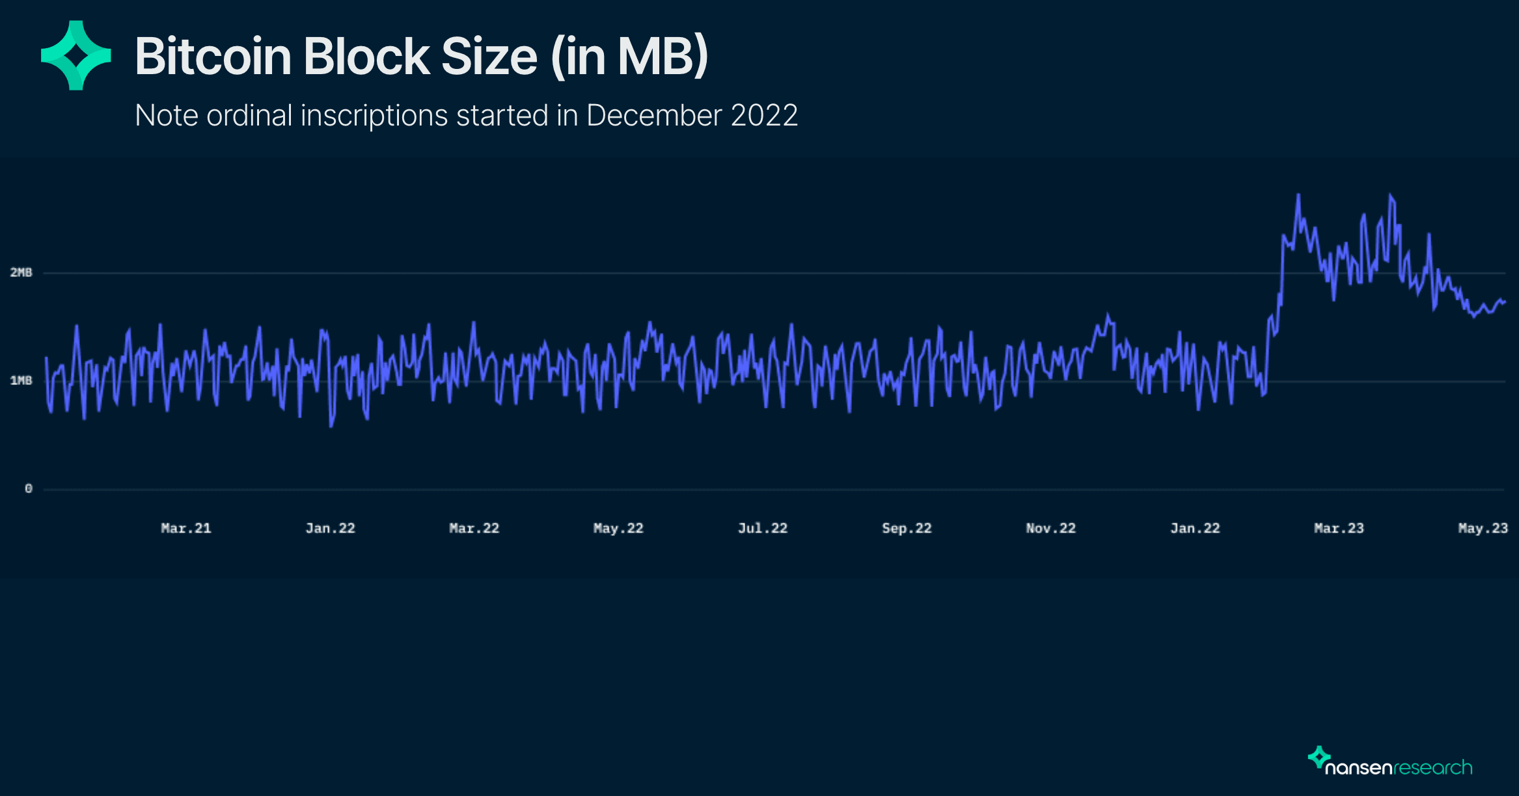Image resolution: width=1519 pixels, height=796 pixels.
Task: Click the Bitcoin Block Size chart title
Action: 421,57
